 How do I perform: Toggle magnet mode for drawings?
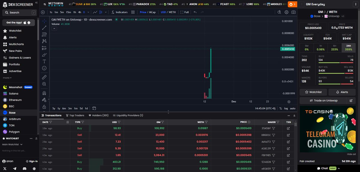(x=44, y=93)
